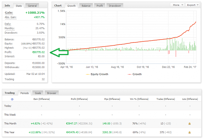The image size is (203, 139).
Task: Click This Month trades count 13
Action: pyautogui.click(x=162, y=123)
